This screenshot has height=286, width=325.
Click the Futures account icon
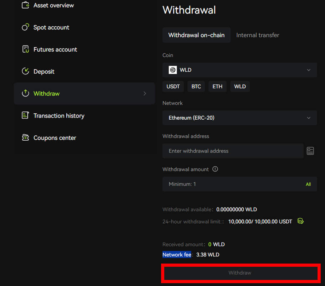[25, 49]
